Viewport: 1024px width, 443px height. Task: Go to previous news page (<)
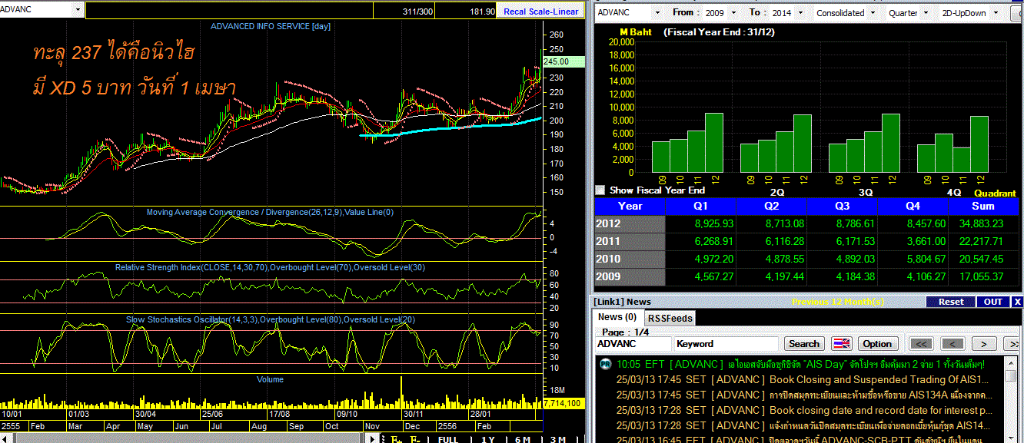(x=953, y=344)
